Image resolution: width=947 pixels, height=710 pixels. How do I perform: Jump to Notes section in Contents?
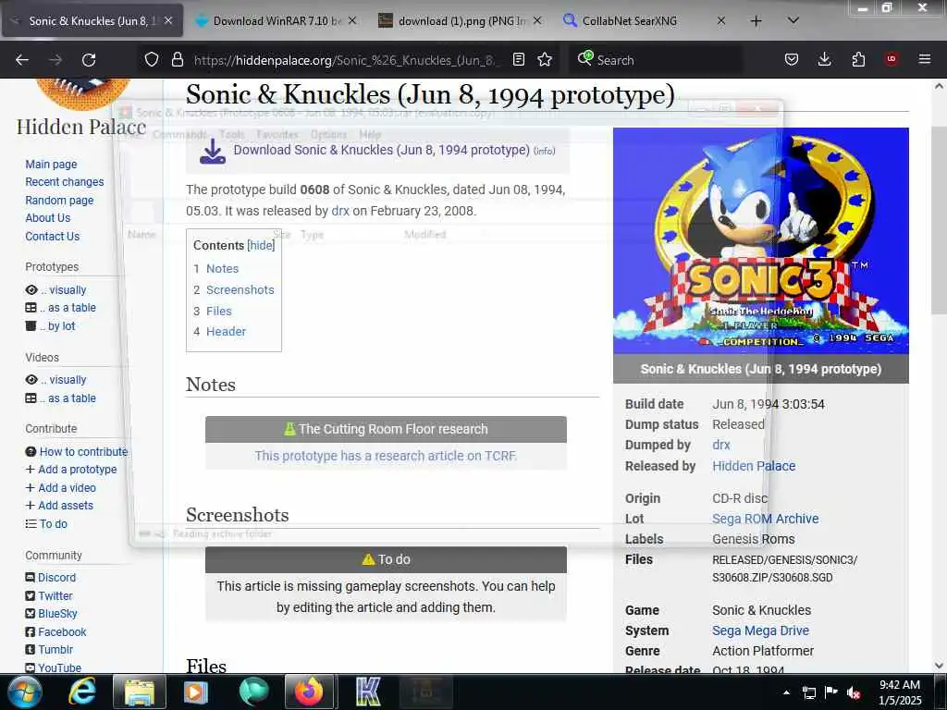pyautogui.click(x=222, y=269)
